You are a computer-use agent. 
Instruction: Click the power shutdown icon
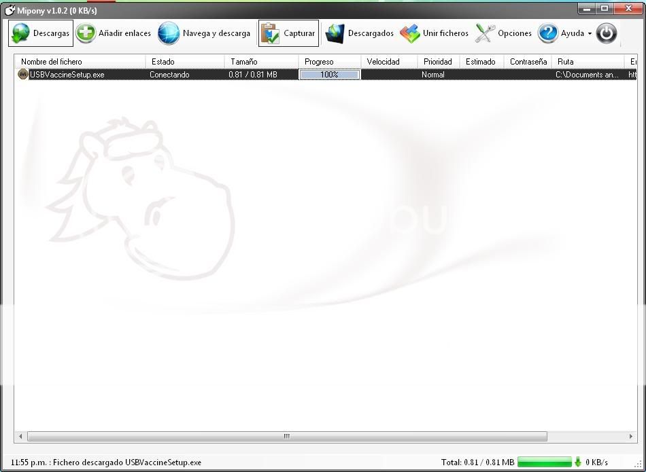point(607,33)
